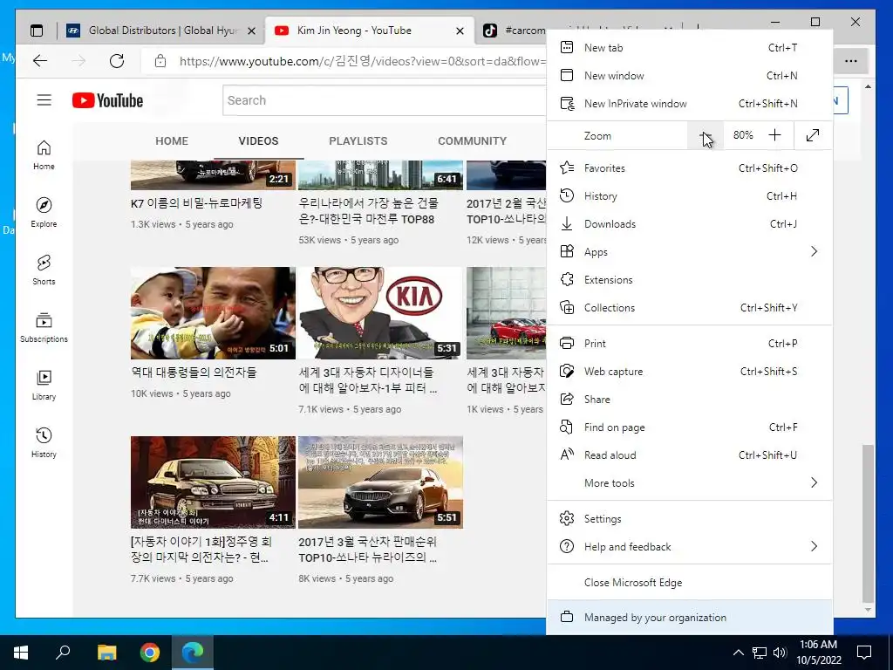Select Print from the Edge menu
The height and width of the screenshot is (670, 893).
(x=689, y=344)
